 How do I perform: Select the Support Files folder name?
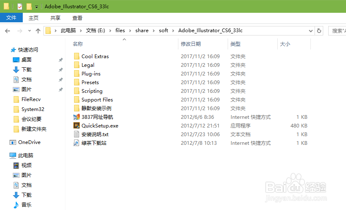pos(97,99)
